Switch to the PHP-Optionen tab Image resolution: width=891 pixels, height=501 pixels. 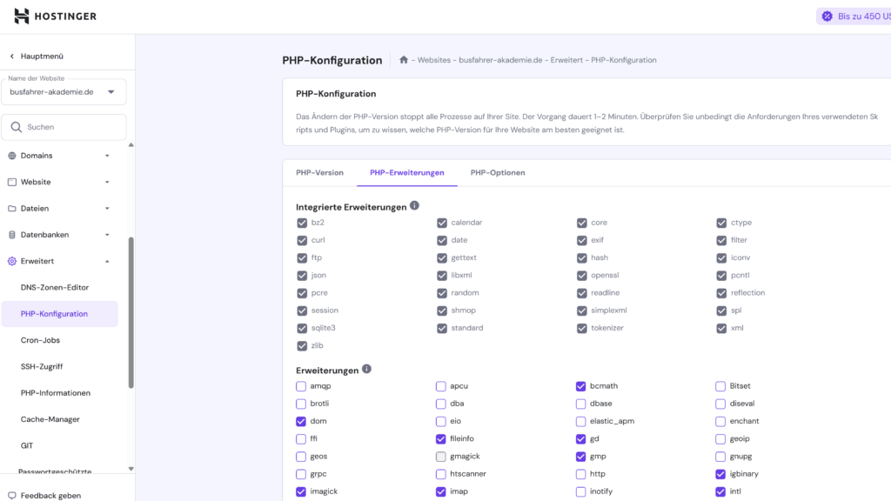[498, 173]
